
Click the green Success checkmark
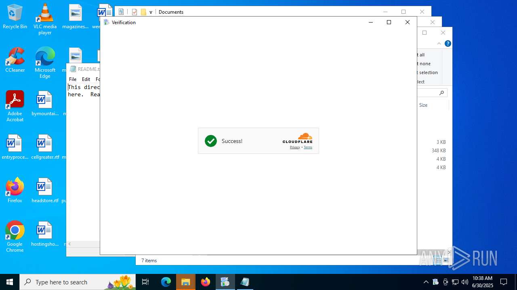click(x=211, y=141)
